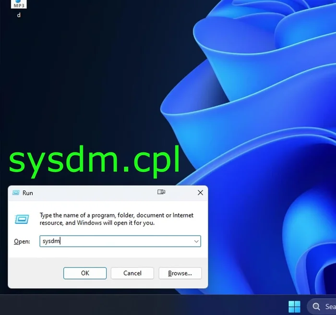Click the small Run icon in title bar
The image size is (336, 315).
click(15, 193)
